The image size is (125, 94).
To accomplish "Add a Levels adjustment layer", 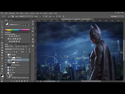I will [12, 36].
